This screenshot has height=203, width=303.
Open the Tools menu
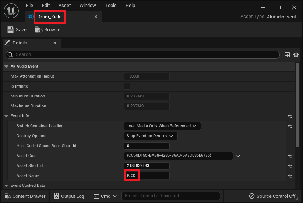[110, 6]
